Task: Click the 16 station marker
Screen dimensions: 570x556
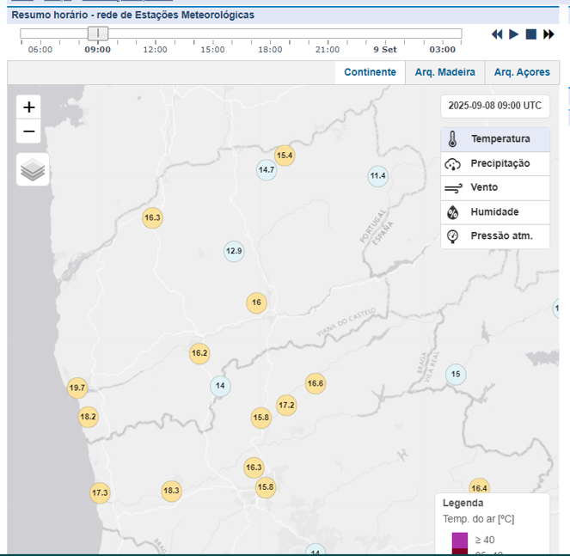Action: 257,302
